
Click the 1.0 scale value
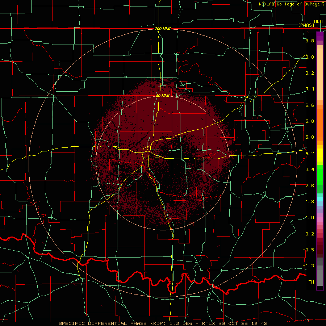tap(310, 218)
